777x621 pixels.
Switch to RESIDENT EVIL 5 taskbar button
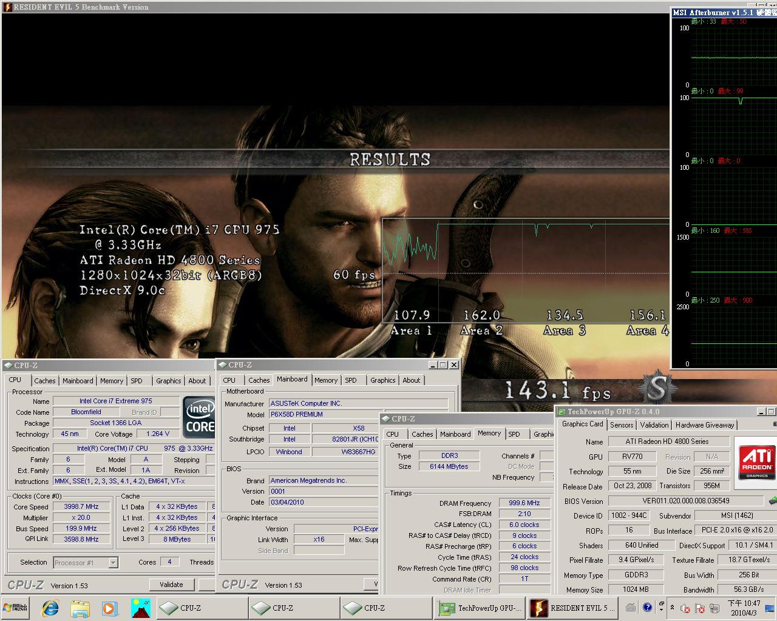pos(573,608)
